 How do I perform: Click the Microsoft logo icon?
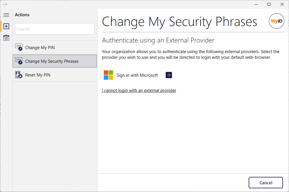[108, 75]
